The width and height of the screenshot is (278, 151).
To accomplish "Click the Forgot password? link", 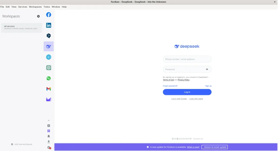I will point(170,86).
